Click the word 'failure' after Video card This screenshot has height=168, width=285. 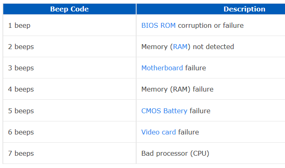[x=189, y=132]
